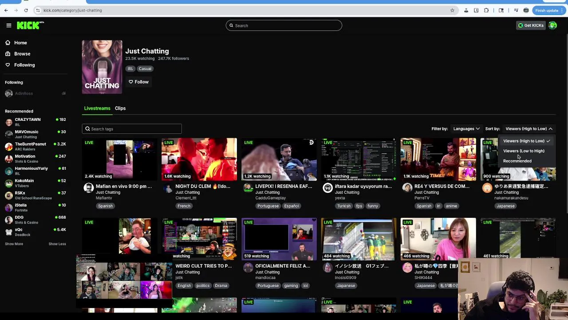Image resolution: width=568 pixels, height=320 pixels.
Task: Click browser back arrow
Action: tap(6, 10)
